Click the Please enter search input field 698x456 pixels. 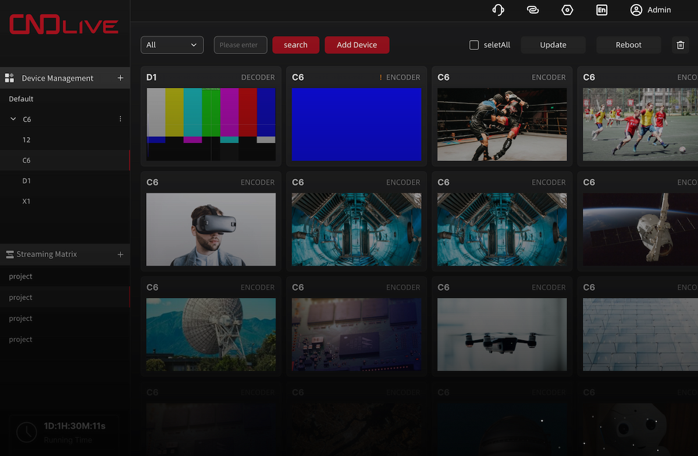(240, 44)
